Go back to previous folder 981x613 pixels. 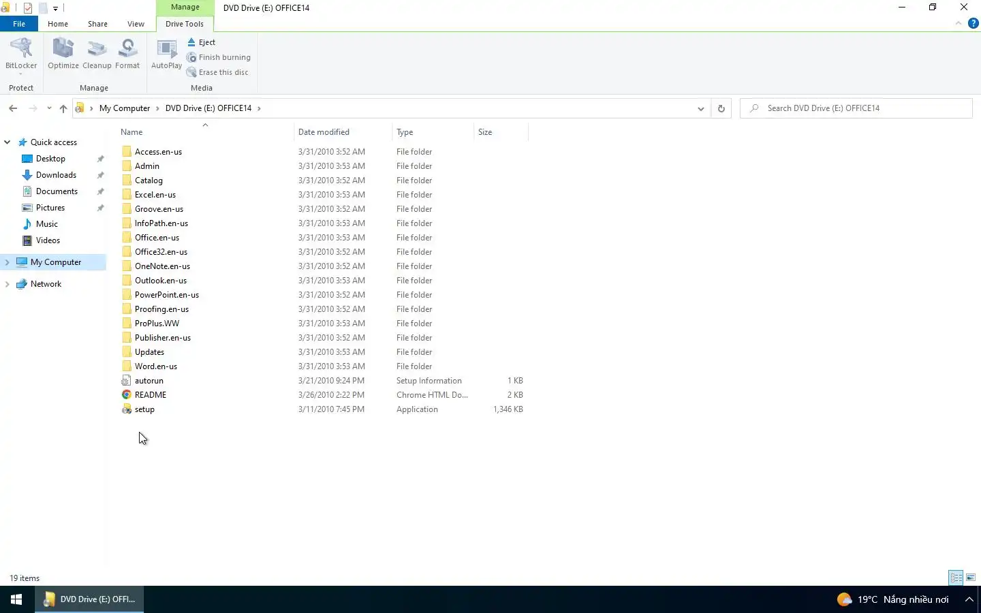tap(13, 108)
